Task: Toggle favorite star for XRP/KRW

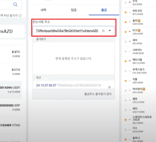Action: [126, 81]
